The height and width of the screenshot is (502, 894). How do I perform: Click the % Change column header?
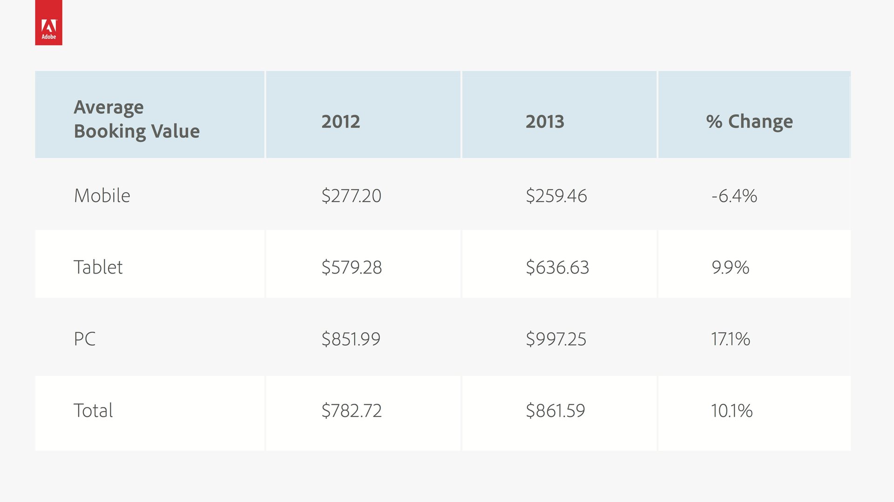point(749,121)
